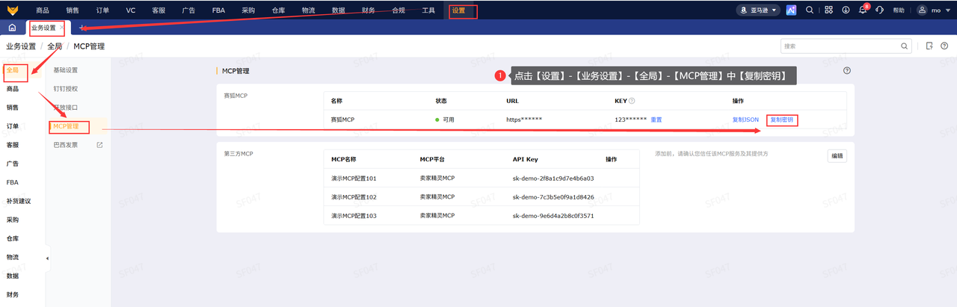Viewport: 957px width, 307px height.
Task: Click the question mark icon below user menu
Action: coord(944,46)
